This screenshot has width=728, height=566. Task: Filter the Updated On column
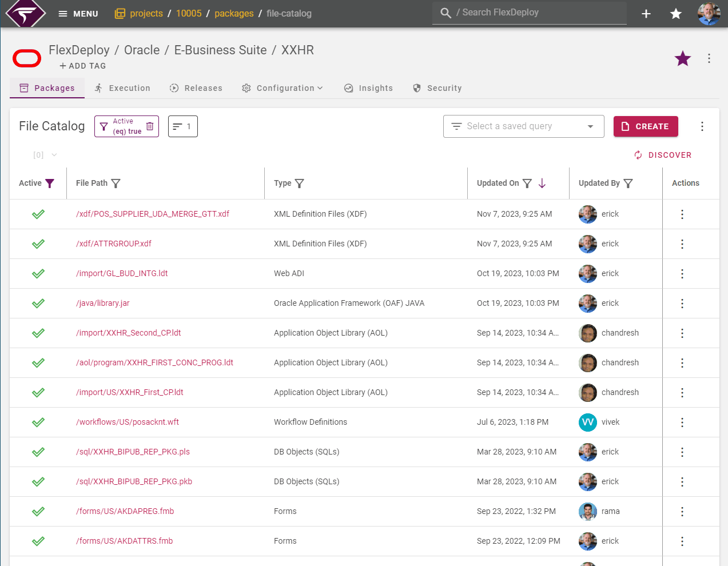[527, 183]
